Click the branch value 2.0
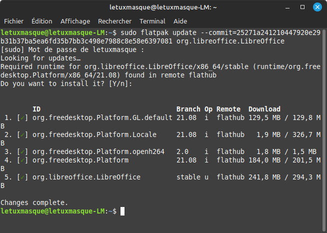Screen dimensions: 327x233 tap(182, 152)
